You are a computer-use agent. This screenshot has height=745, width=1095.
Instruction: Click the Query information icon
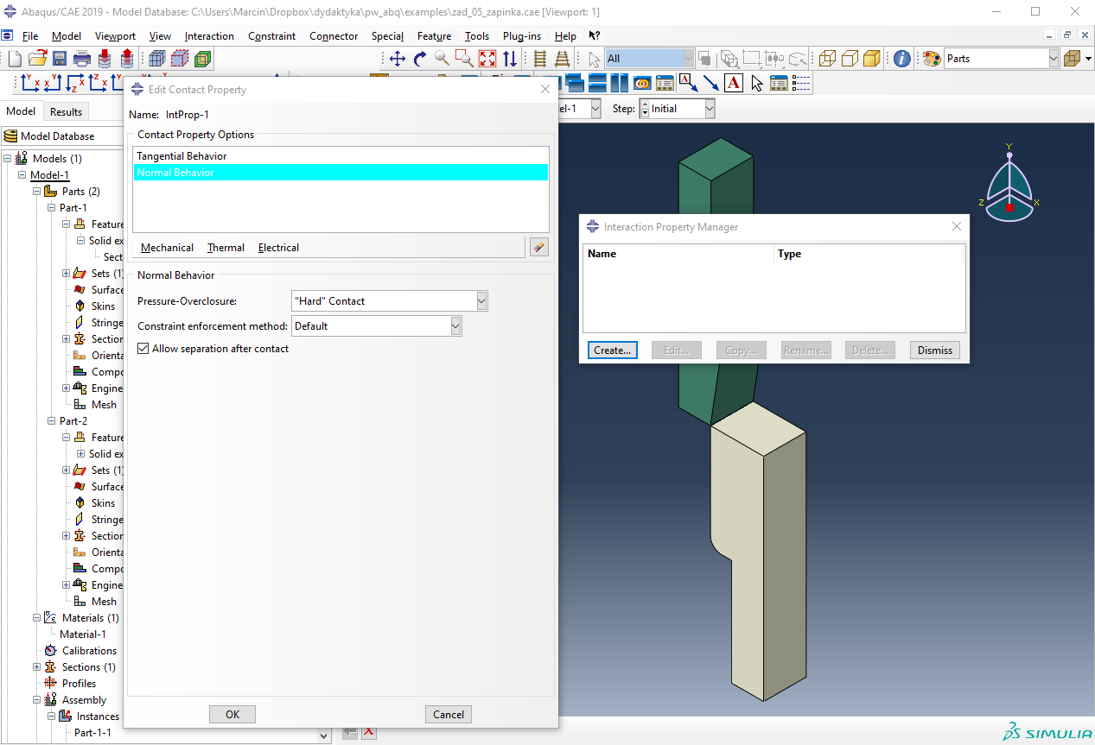901,59
